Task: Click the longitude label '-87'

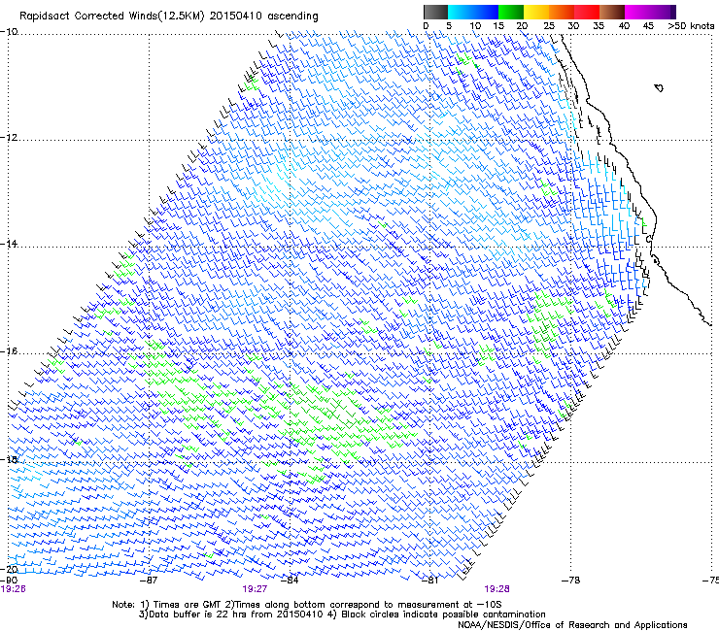Action: pyautogui.click(x=149, y=581)
